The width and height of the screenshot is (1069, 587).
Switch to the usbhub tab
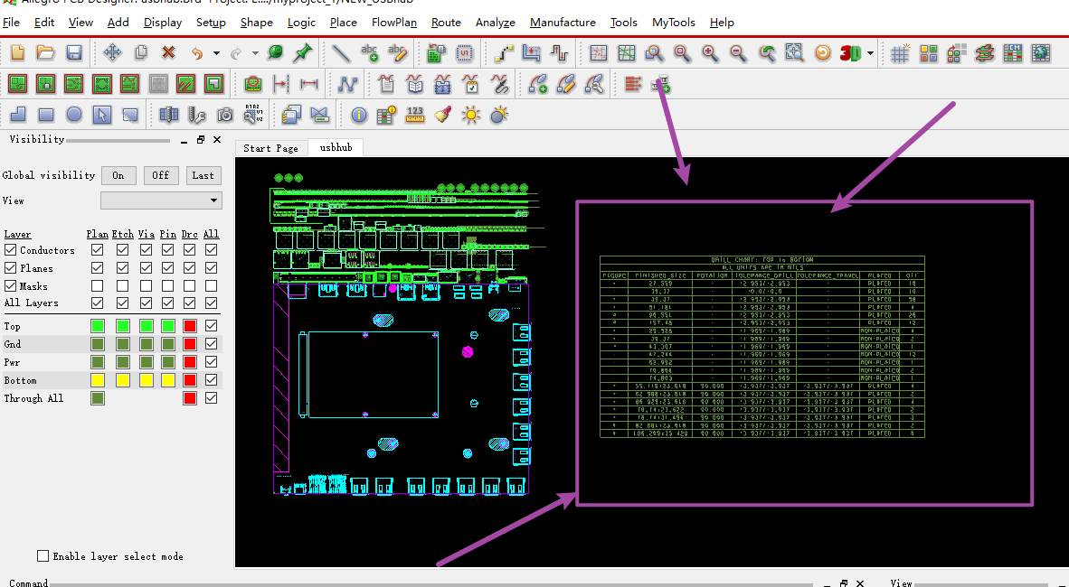(x=336, y=147)
